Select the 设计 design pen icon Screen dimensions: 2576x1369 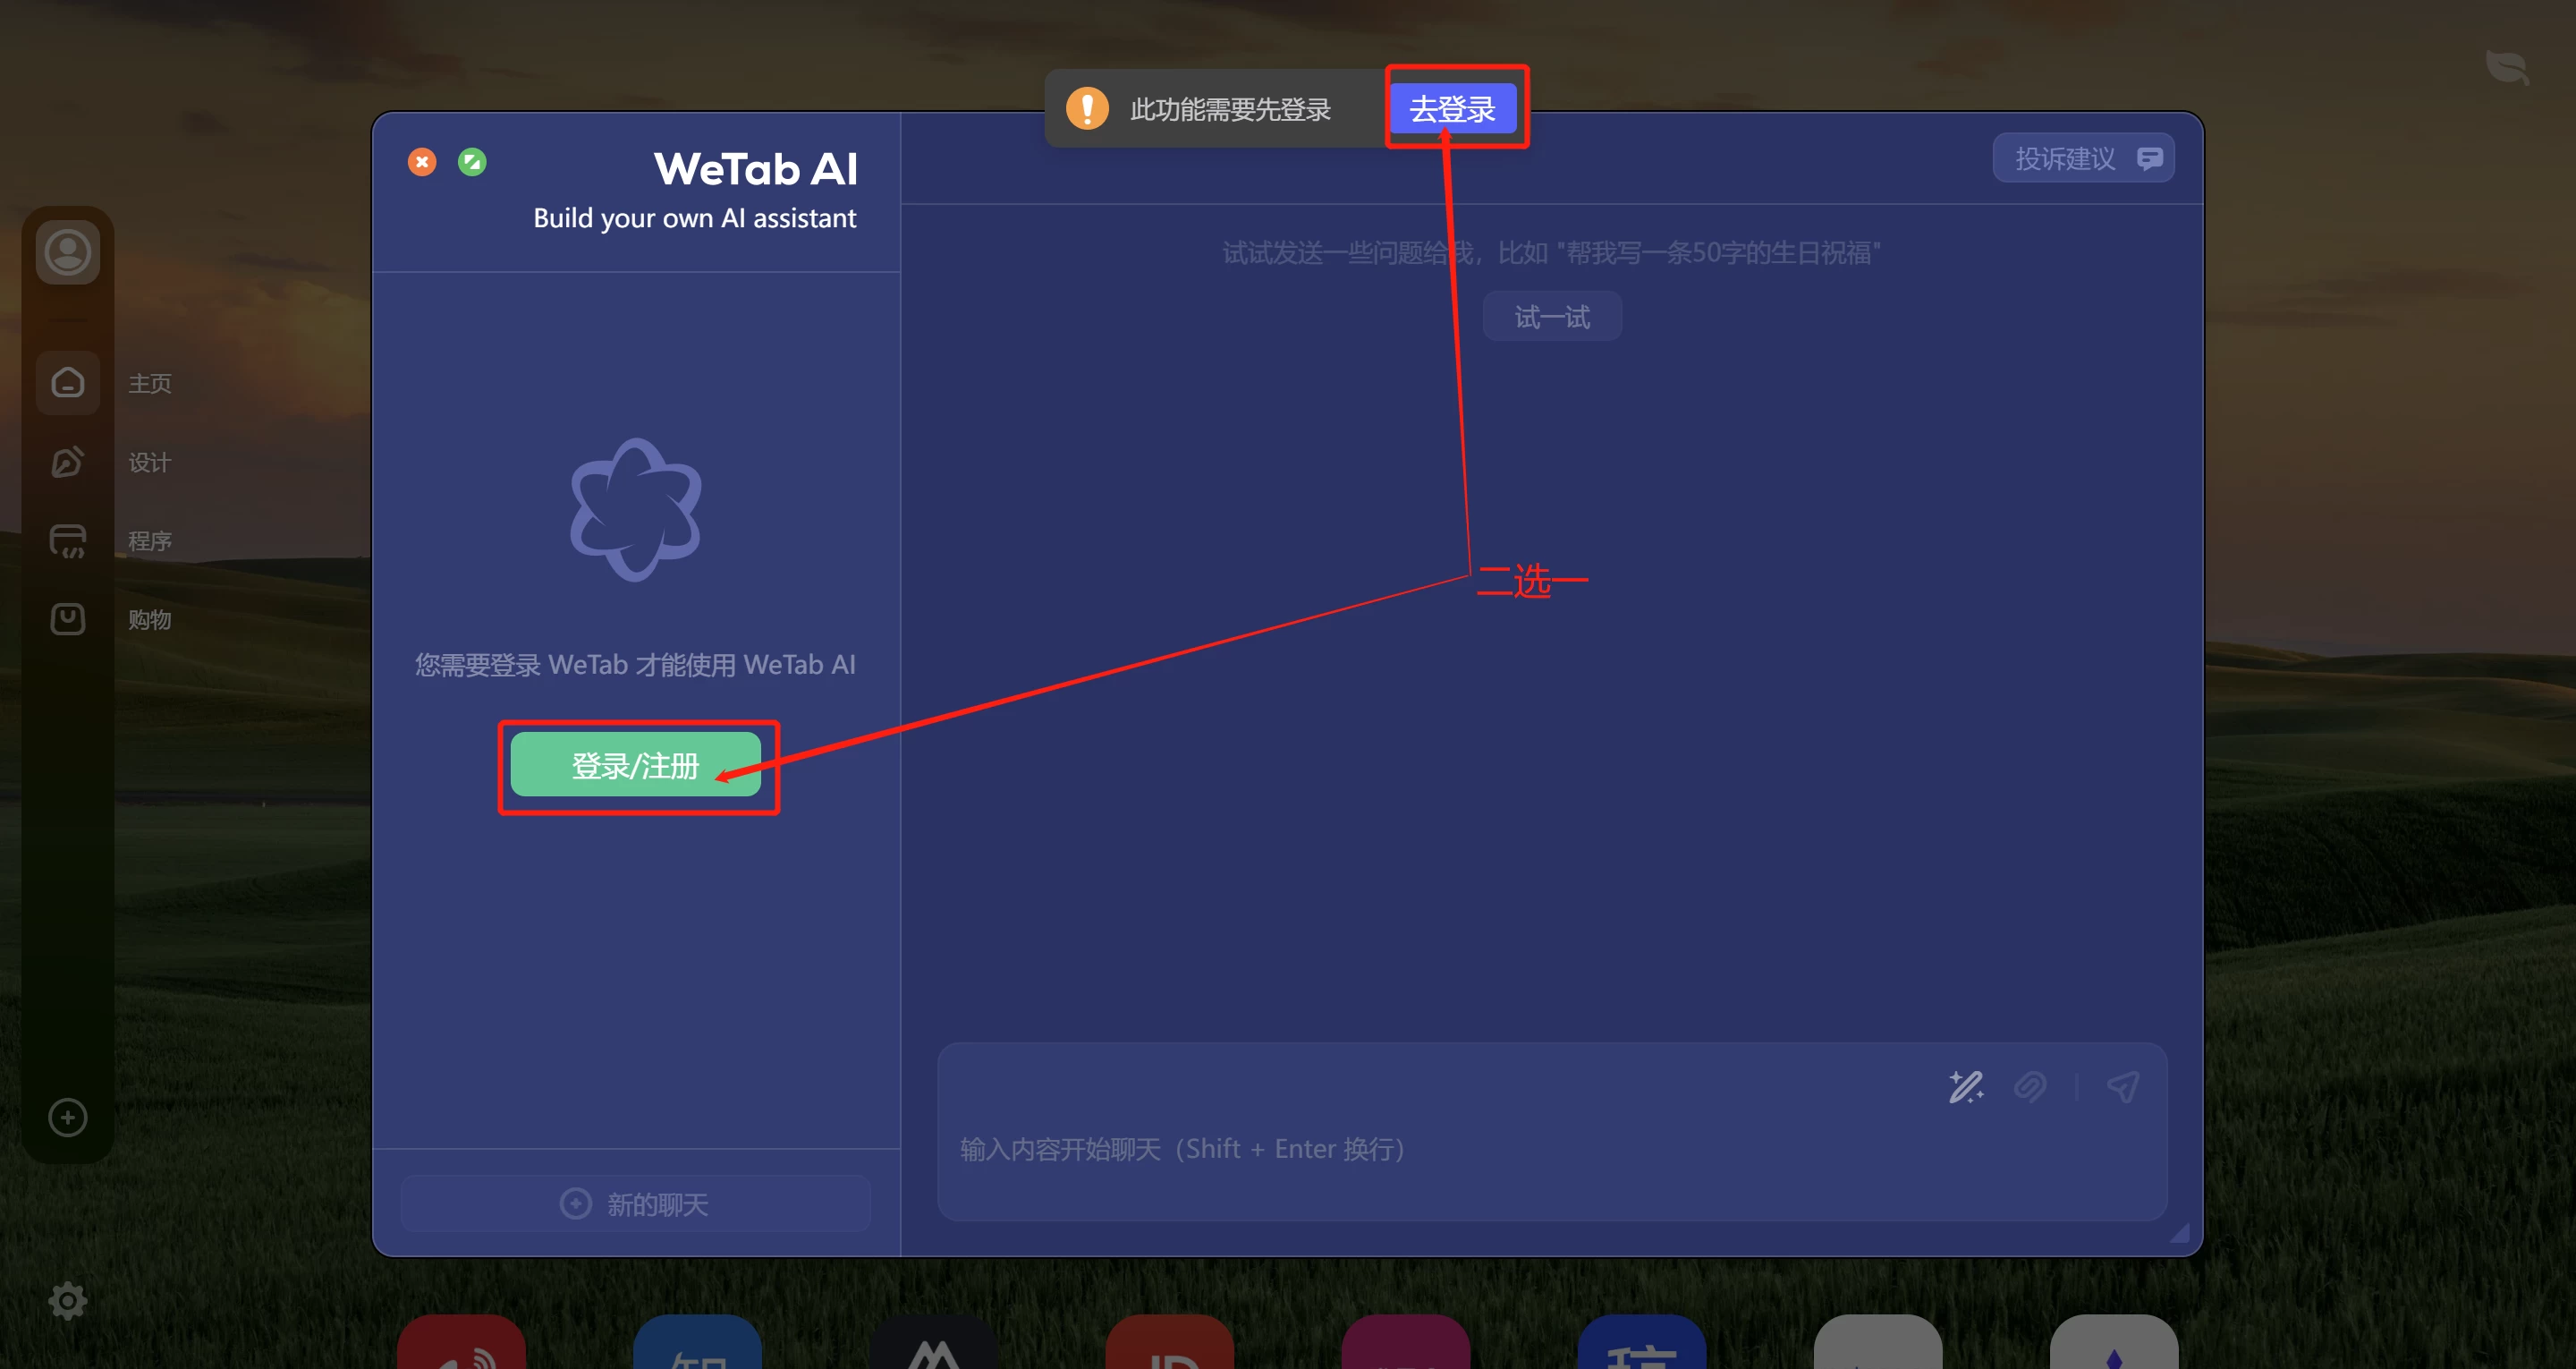[68, 462]
